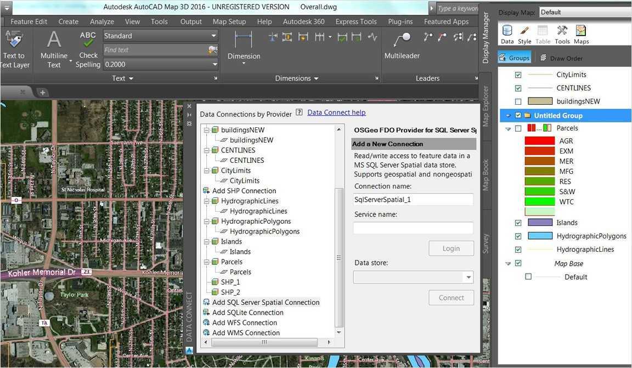Open the Maps icon in Display Manager

click(581, 34)
